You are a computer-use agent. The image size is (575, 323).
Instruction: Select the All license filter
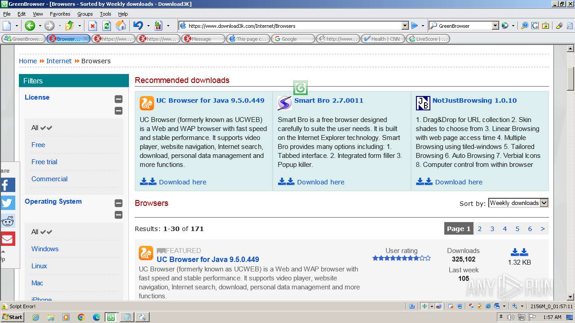(x=35, y=128)
